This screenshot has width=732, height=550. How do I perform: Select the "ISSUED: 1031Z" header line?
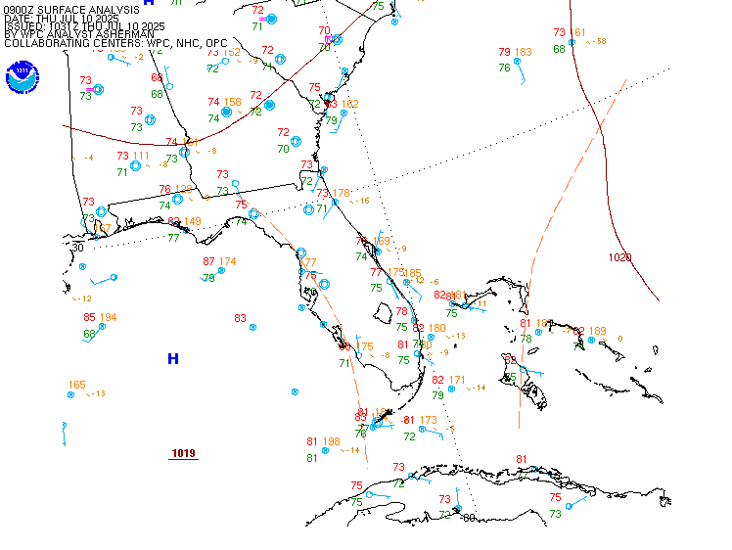pyautogui.click(x=84, y=26)
